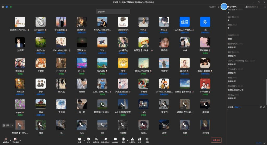Open Manage Members (97) tab in side panel
Screen dimensions: 267x145
pos(252,7)
